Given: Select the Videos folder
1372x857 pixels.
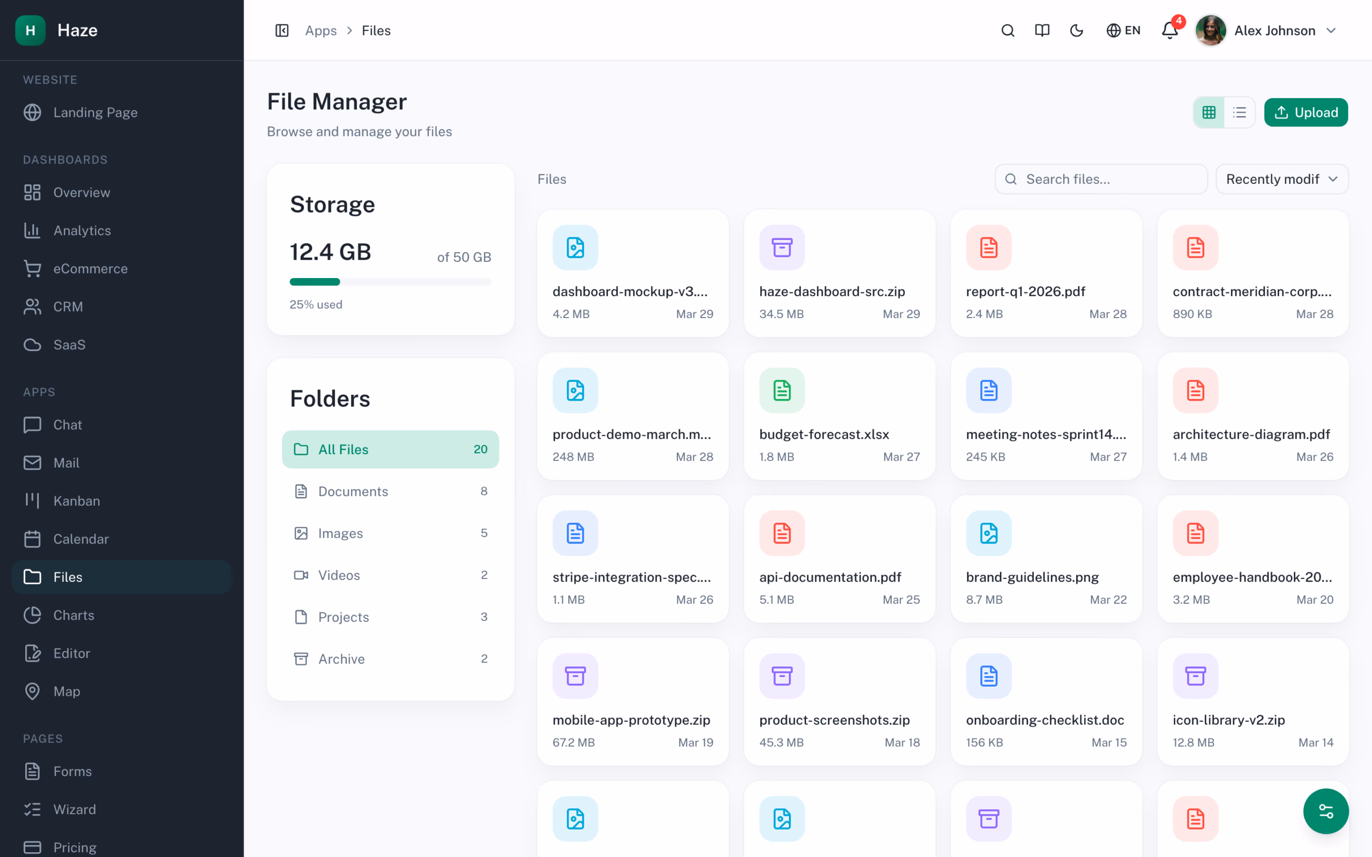Looking at the screenshot, I should click(x=390, y=575).
